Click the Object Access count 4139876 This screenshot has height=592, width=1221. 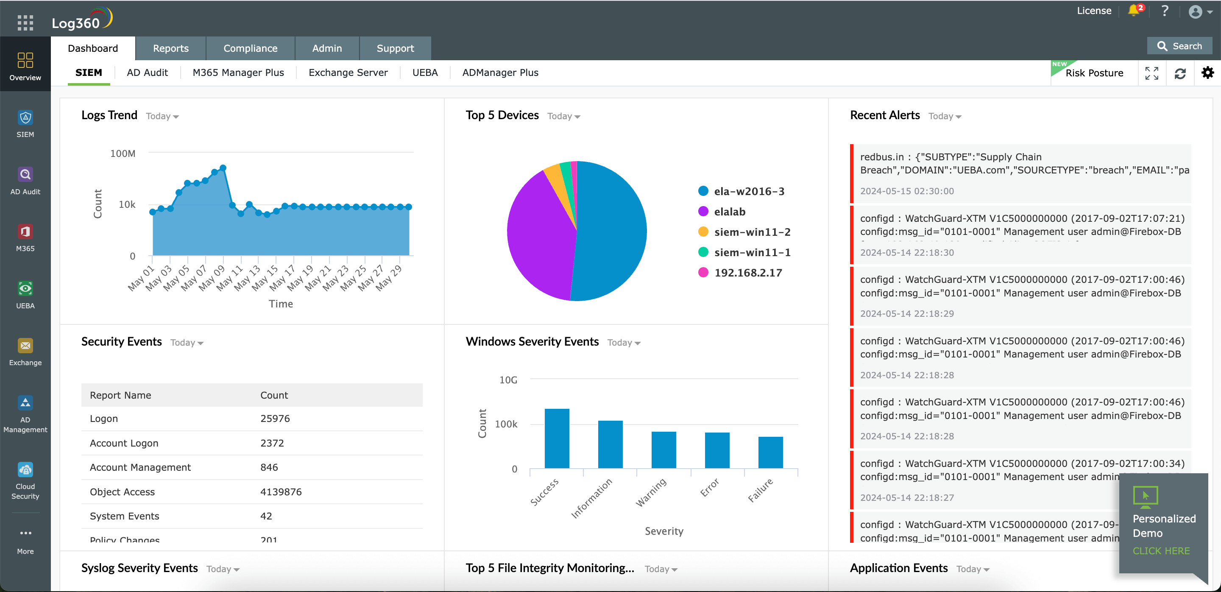click(x=281, y=492)
